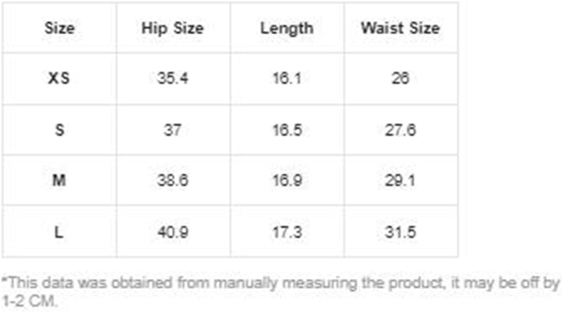Viewport: 562px width, 312px height.
Task: Click waist size value 27.6
Action: (400, 130)
